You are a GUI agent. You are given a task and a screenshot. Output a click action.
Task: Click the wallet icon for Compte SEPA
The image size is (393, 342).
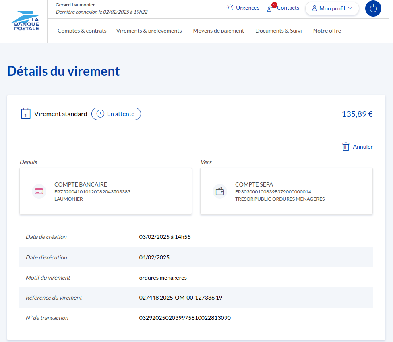(x=220, y=191)
